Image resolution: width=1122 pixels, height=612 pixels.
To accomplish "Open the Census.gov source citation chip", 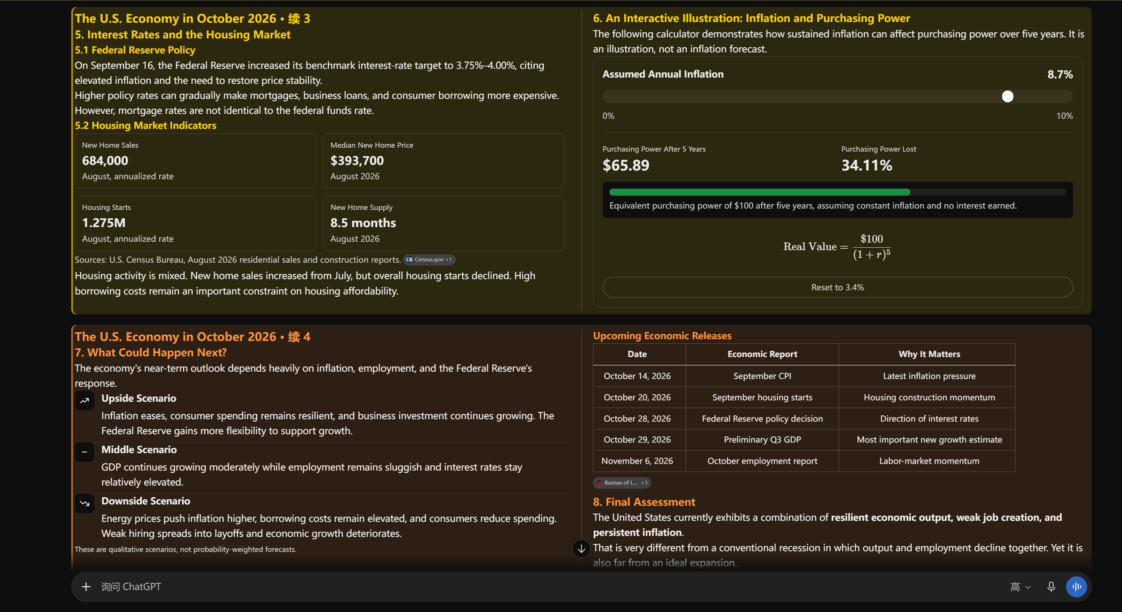I will coord(430,260).
